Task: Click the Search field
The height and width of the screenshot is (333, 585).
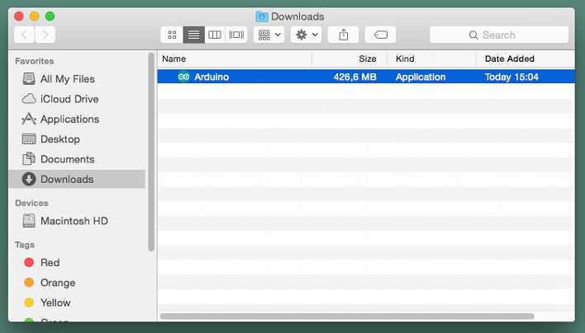Action: tap(499, 35)
